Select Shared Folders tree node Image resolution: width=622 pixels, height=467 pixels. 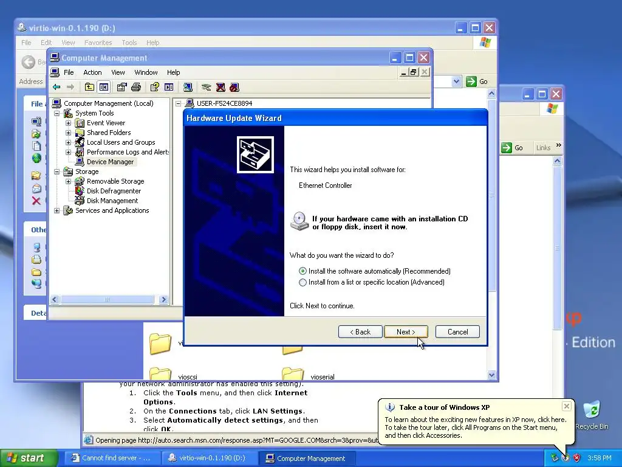pos(109,133)
